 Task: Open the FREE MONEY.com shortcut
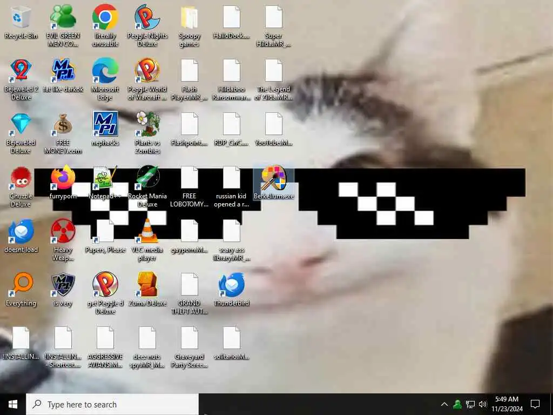pyautogui.click(x=63, y=133)
